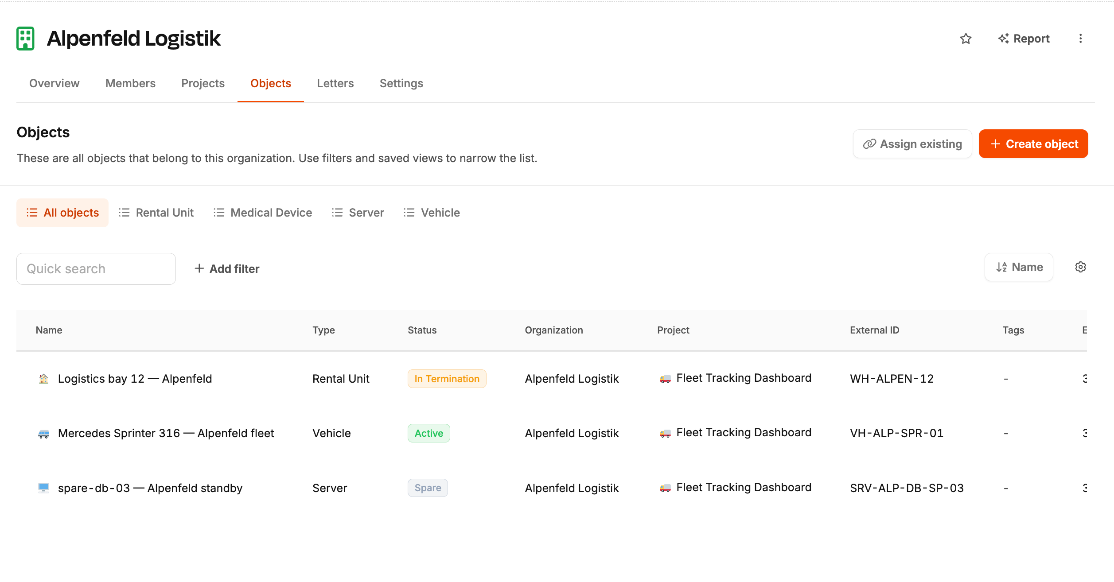Star this organization as favorite
The width and height of the screenshot is (1114, 582).
coord(966,39)
